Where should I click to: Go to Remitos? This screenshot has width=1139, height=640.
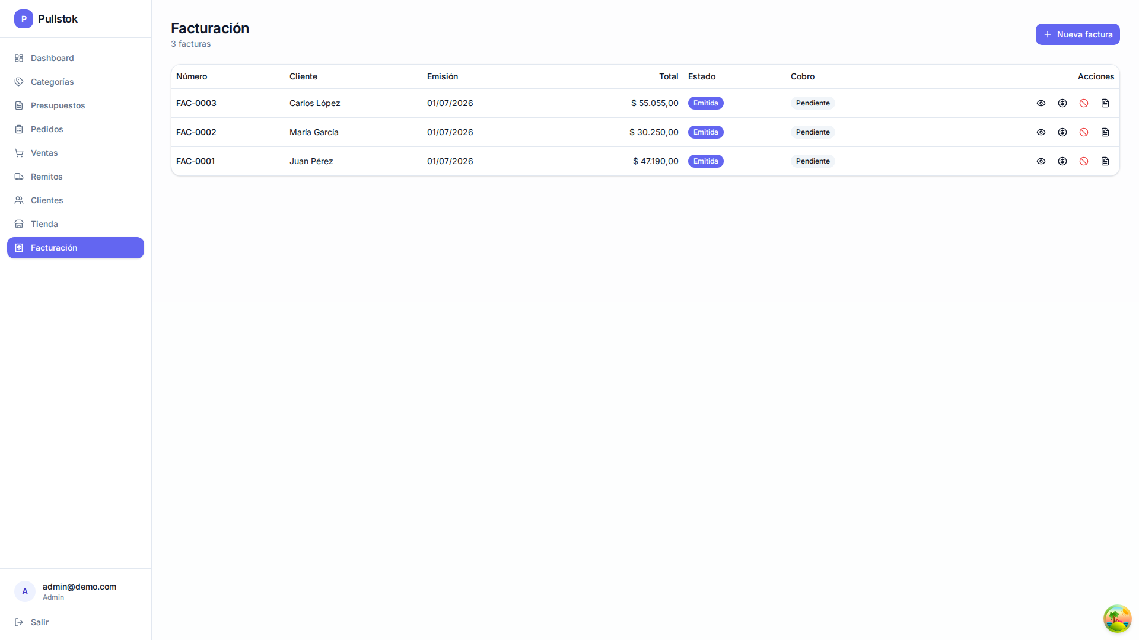75,177
